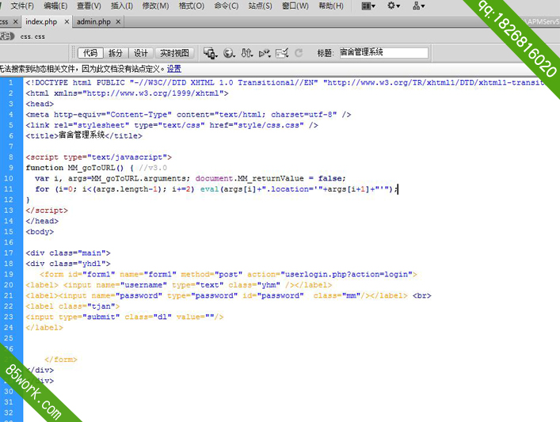Image resolution: width=560 pixels, height=422 pixels.
Task: Click the name="username" input line
Action: (x=178, y=285)
